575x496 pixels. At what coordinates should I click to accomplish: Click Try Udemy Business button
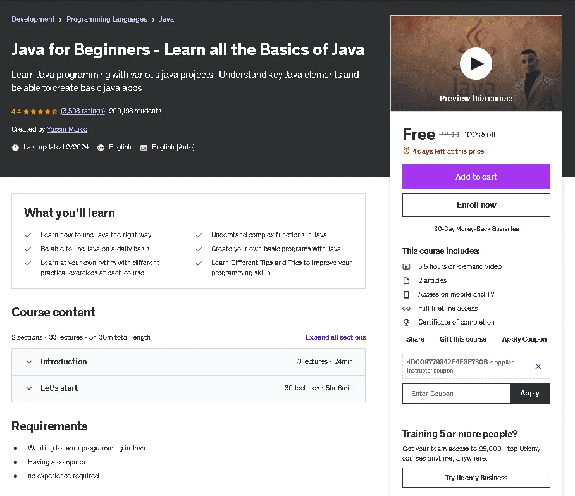pos(476,478)
